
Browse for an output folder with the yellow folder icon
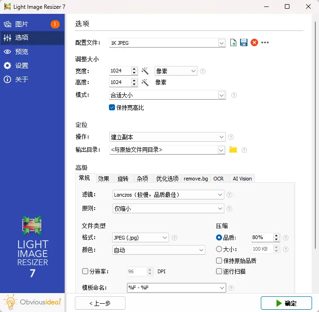(233, 150)
